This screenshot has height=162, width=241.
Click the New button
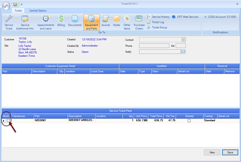click(x=212, y=152)
